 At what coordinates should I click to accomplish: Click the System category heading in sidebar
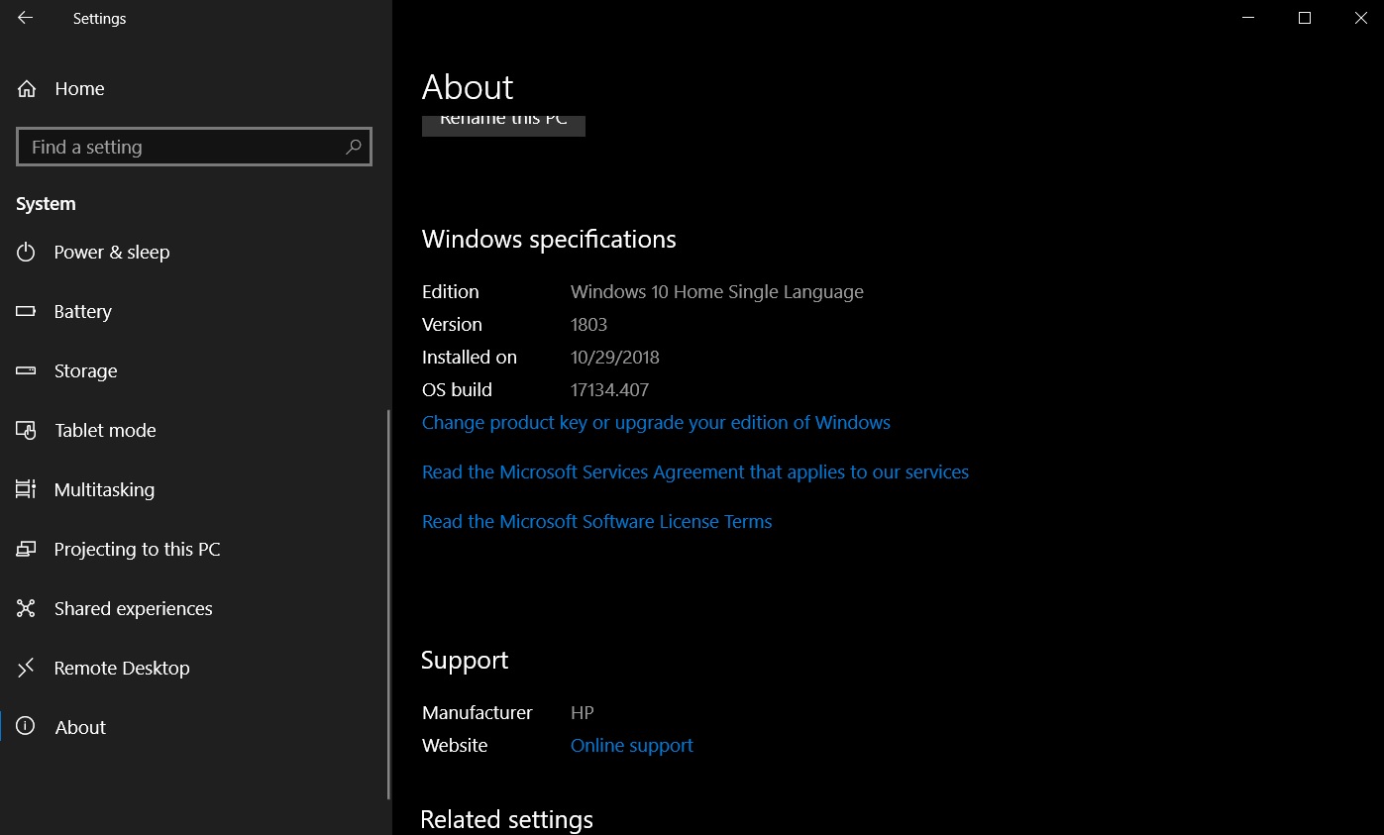(46, 204)
